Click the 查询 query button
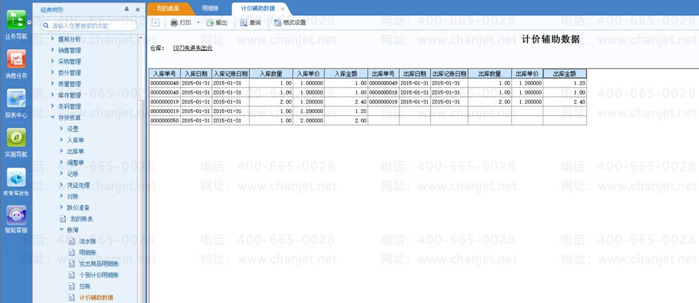The image size is (699, 303). pos(251,23)
